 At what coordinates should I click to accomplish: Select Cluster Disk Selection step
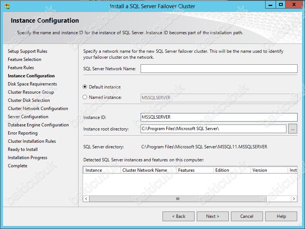point(29,100)
